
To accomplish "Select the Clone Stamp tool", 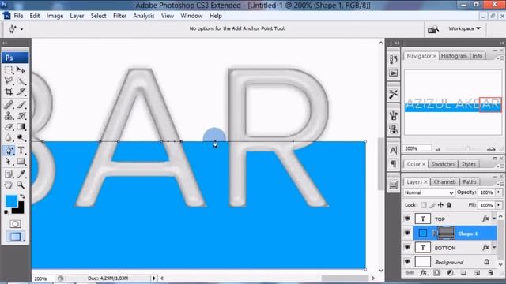I will pos(9,116).
